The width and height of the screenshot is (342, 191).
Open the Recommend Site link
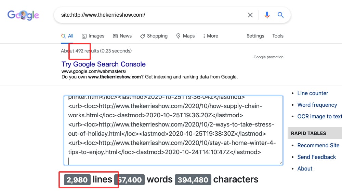coord(318,145)
